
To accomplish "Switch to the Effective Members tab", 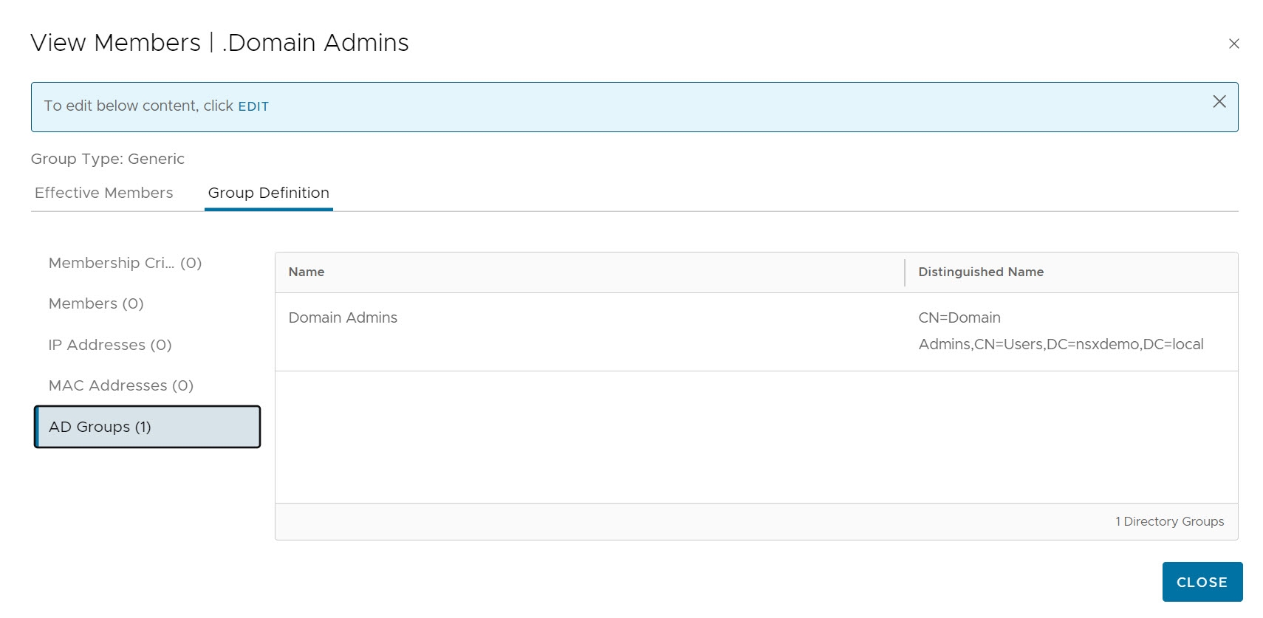I will 104,193.
